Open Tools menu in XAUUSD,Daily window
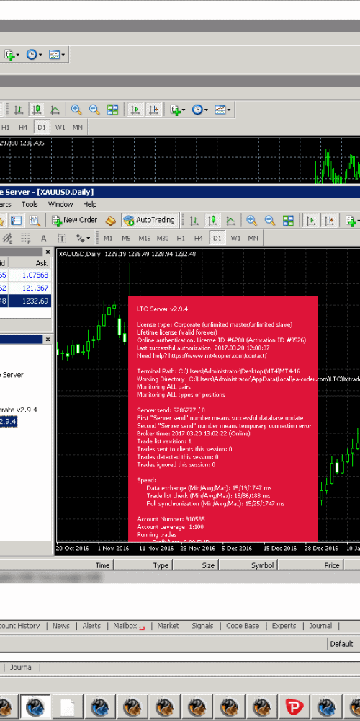 click(30, 204)
